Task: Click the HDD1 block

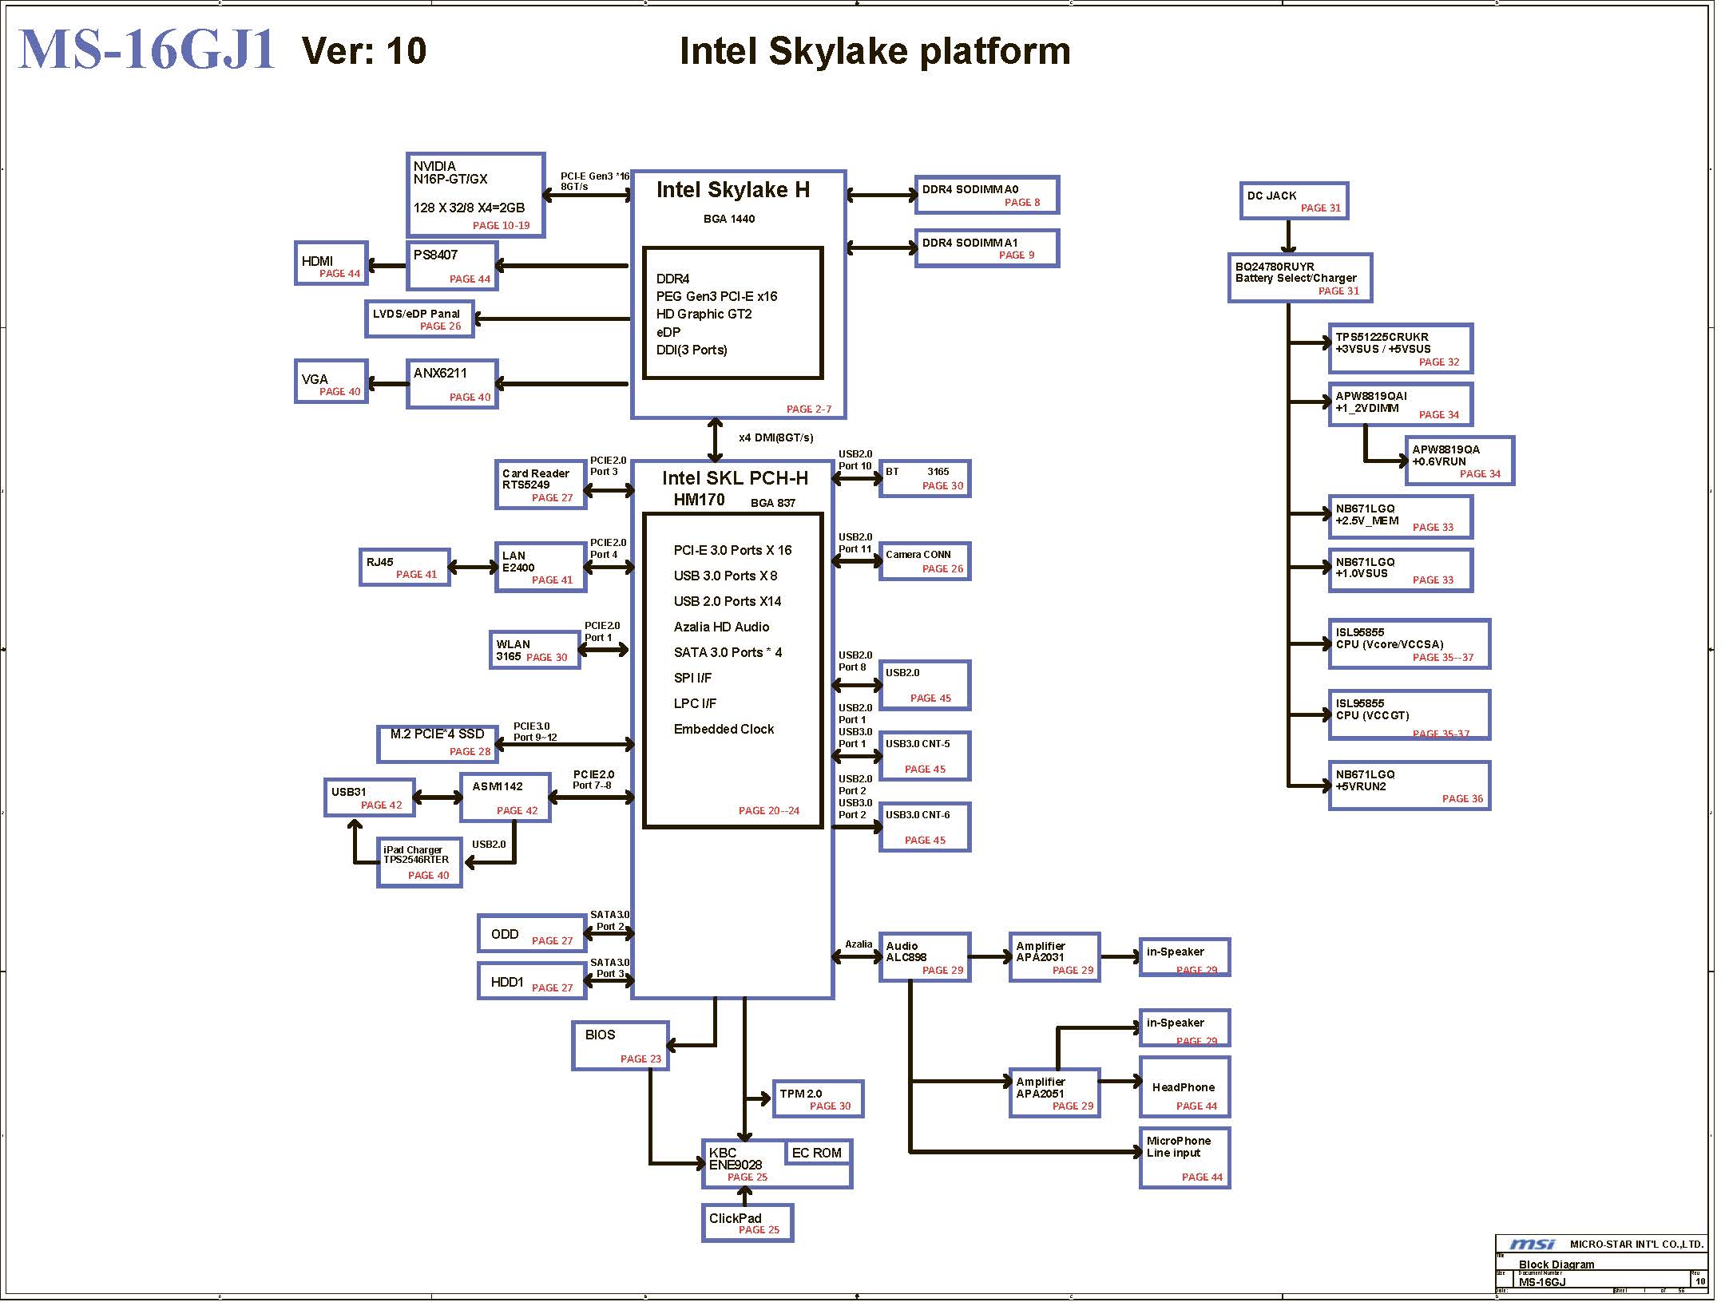Action: [x=532, y=980]
